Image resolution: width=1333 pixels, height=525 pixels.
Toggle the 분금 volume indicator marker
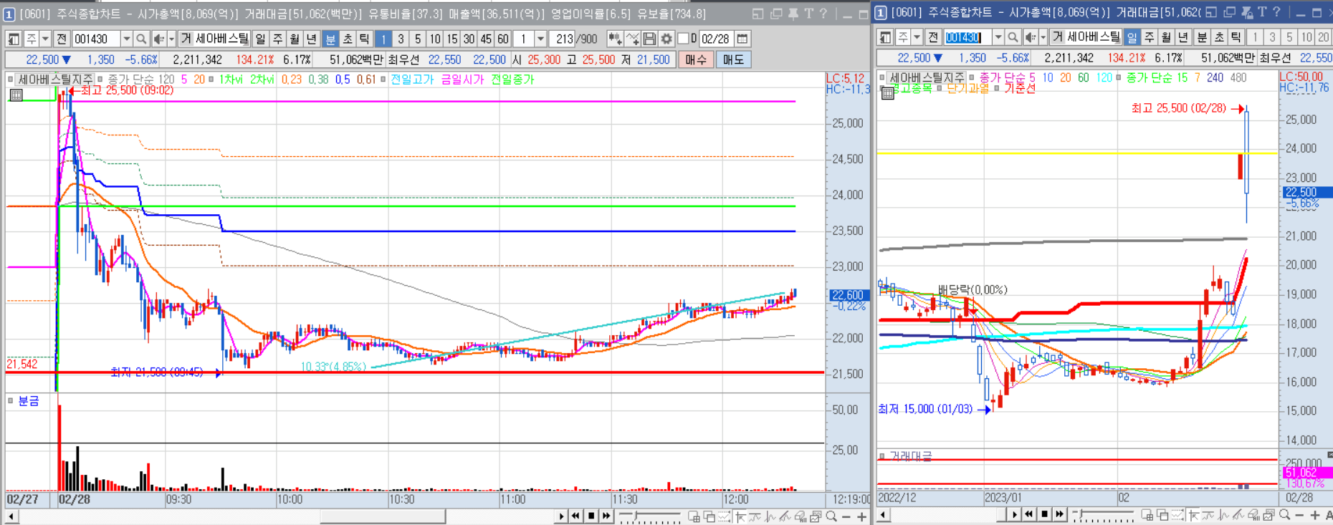(x=11, y=400)
